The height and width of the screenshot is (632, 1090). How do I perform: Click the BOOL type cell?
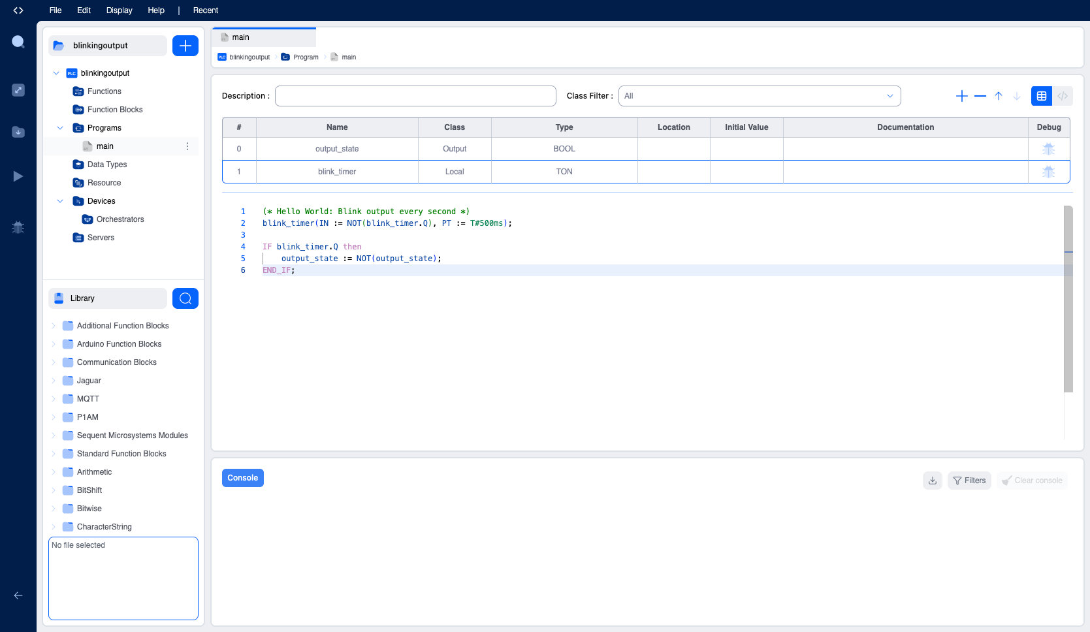point(564,149)
